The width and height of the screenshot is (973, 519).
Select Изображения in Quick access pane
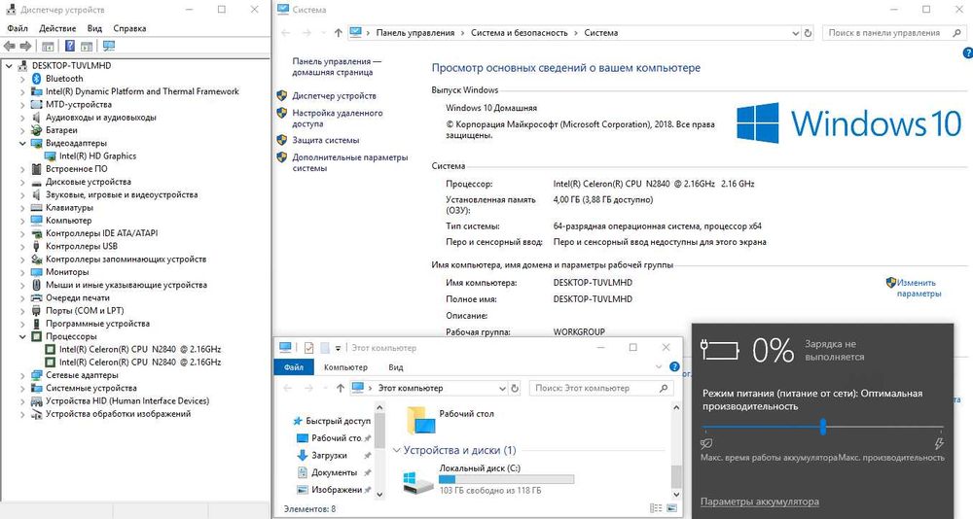click(334, 490)
